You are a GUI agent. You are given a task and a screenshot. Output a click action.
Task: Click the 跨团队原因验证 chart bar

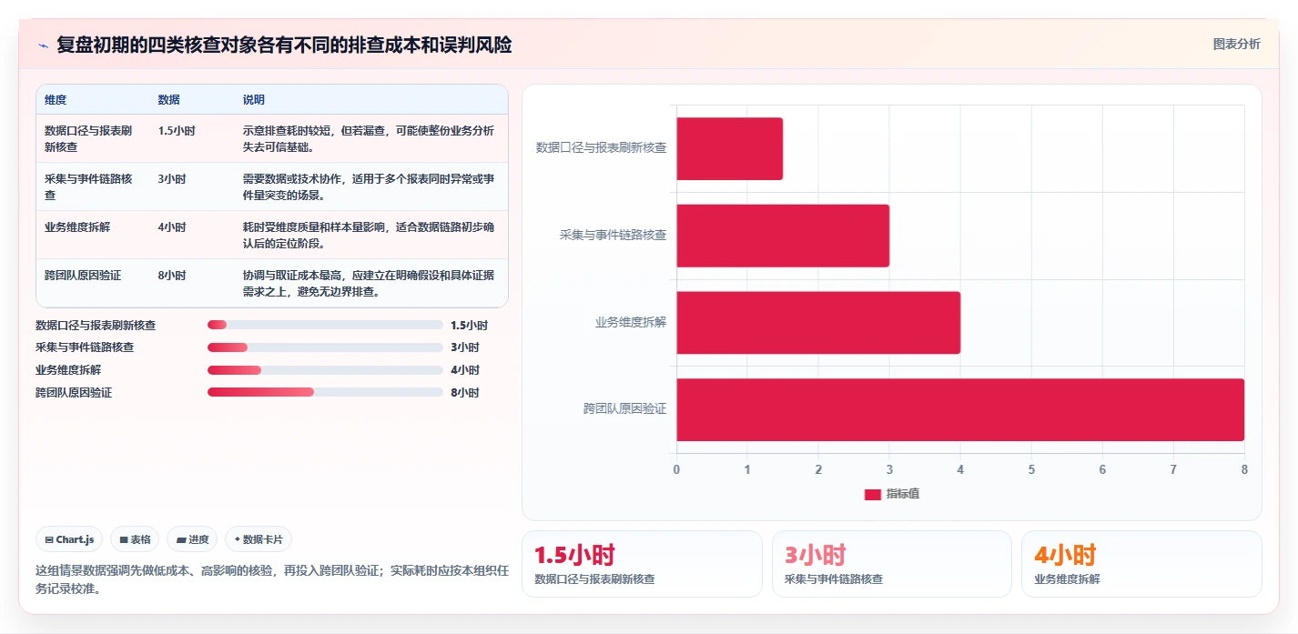click(960, 409)
